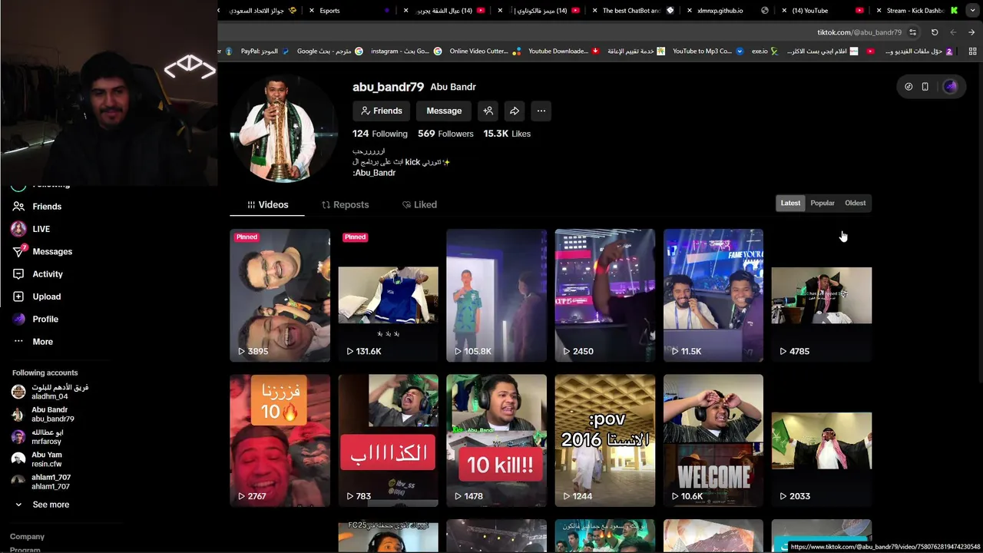Image resolution: width=983 pixels, height=553 pixels.
Task: Click the phone app icon top-right
Action: coord(925,87)
